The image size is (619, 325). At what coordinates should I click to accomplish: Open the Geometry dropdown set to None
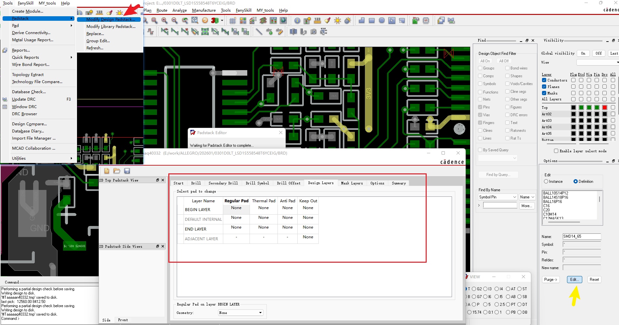point(240,313)
